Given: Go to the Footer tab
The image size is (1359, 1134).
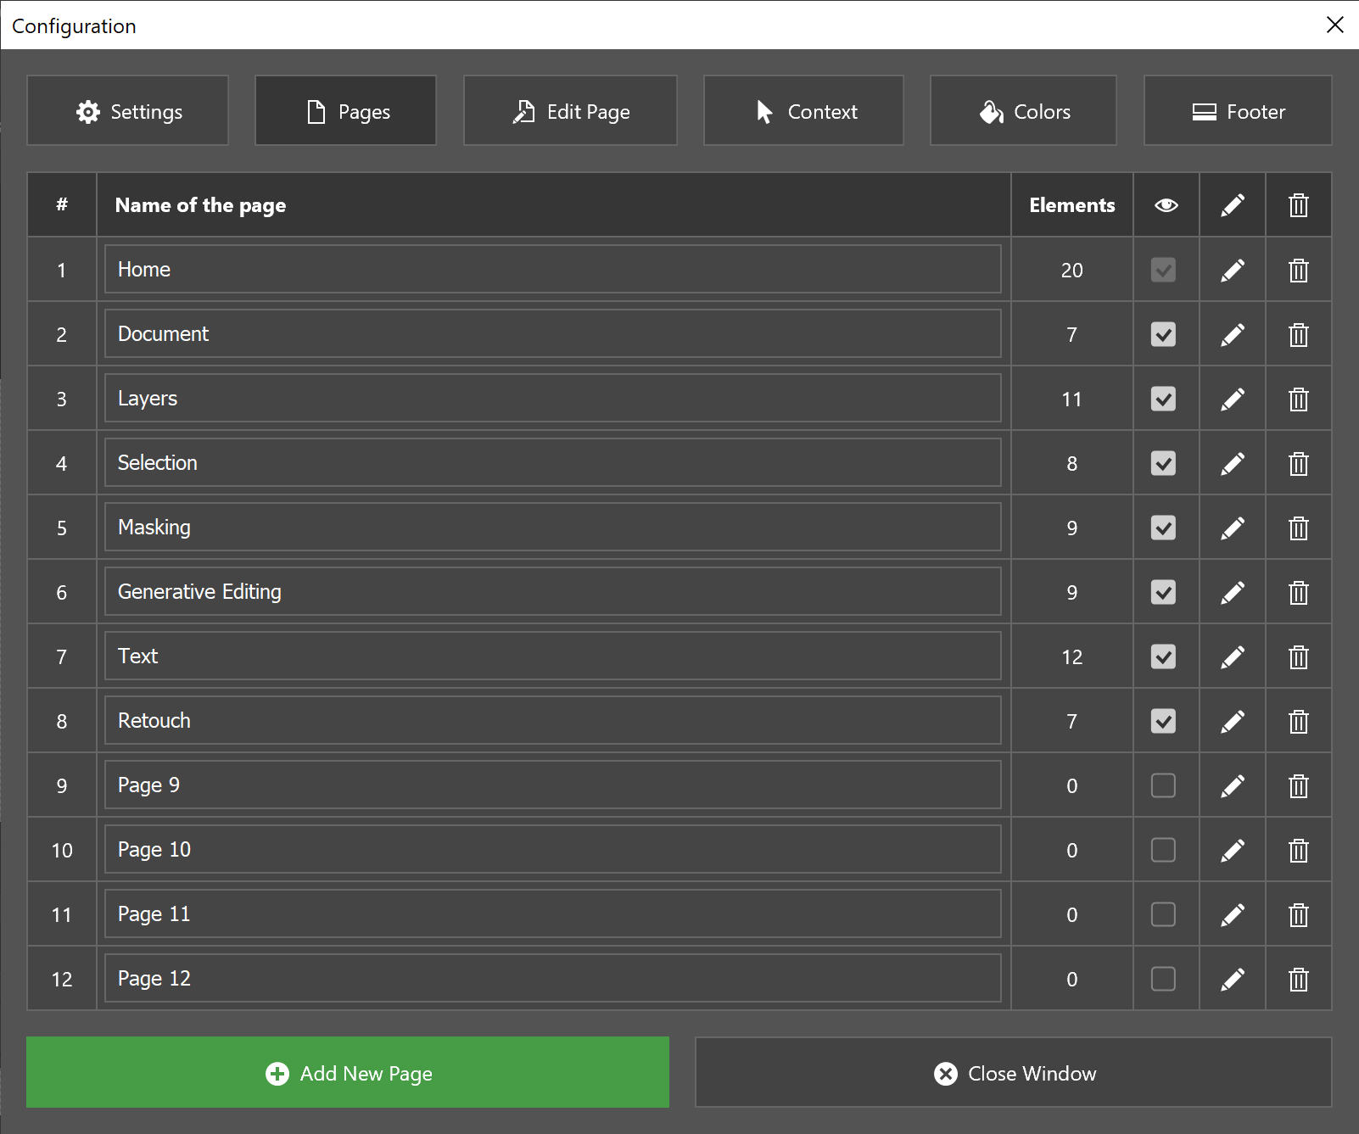Looking at the screenshot, I should (x=1238, y=111).
